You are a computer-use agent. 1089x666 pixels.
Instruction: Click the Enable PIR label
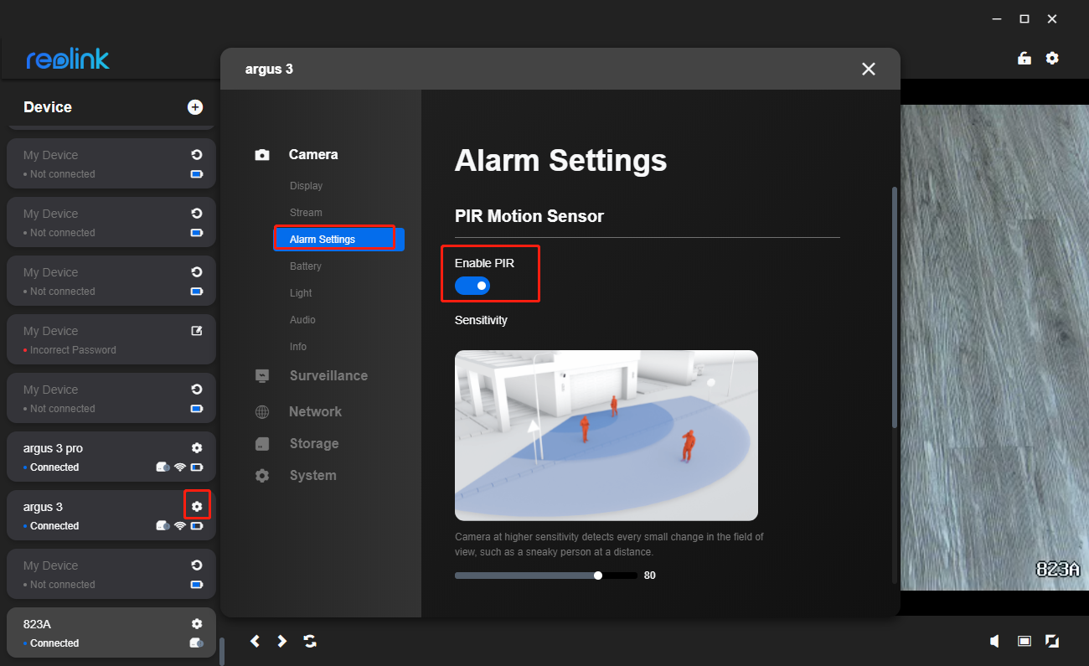484,263
